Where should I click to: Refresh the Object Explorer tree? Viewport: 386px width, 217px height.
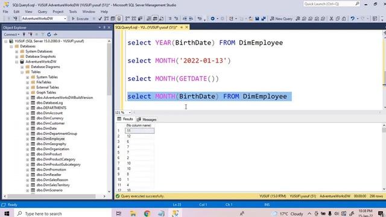[49, 34]
